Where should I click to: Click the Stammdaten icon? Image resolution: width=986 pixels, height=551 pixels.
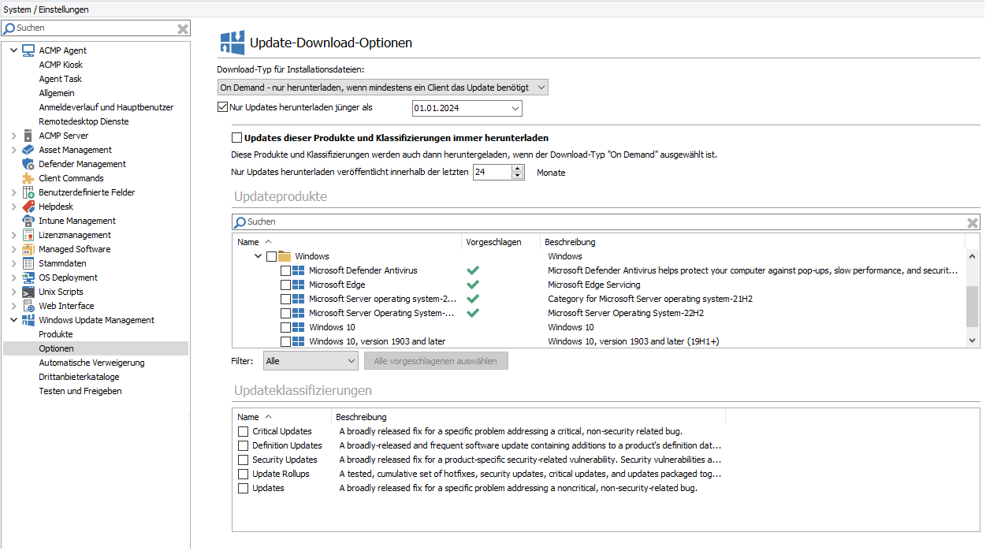tap(28, 263)
